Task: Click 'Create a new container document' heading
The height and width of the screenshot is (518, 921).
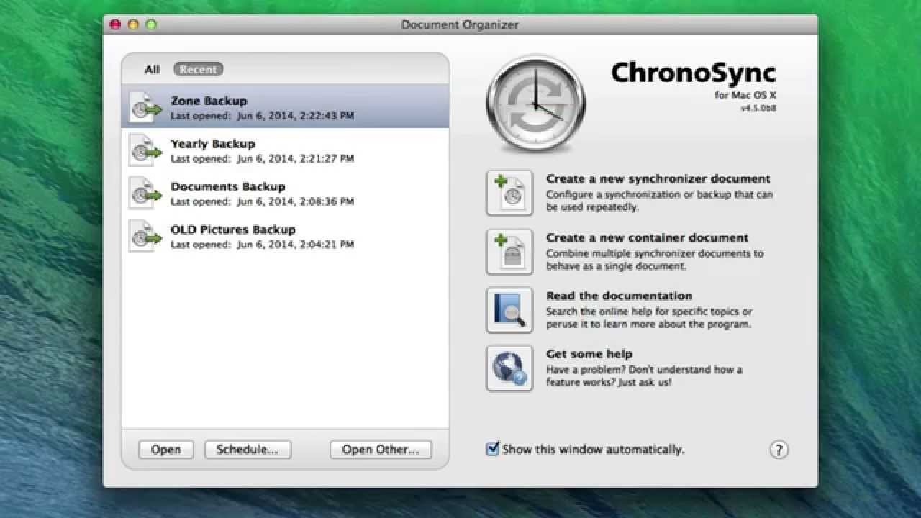Action: [648, 237]
